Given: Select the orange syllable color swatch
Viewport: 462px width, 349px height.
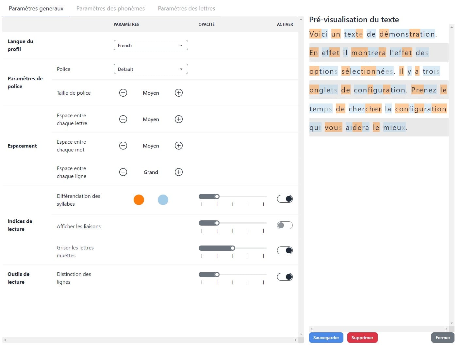Looking at the screenshot, I should [139, 199].
